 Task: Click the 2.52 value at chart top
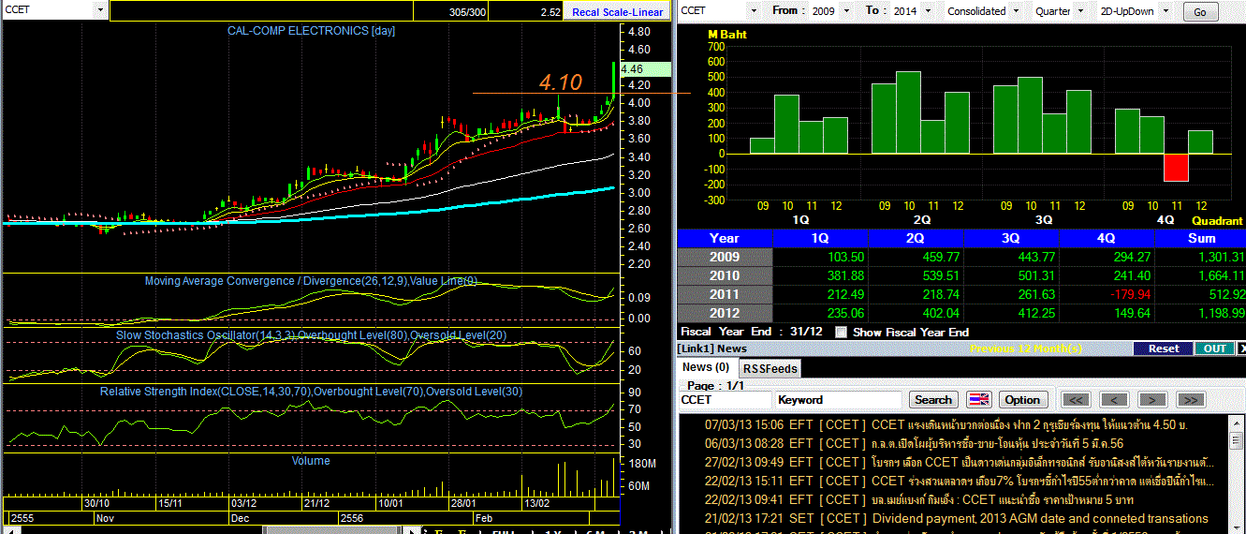click(x=550, y=12)
